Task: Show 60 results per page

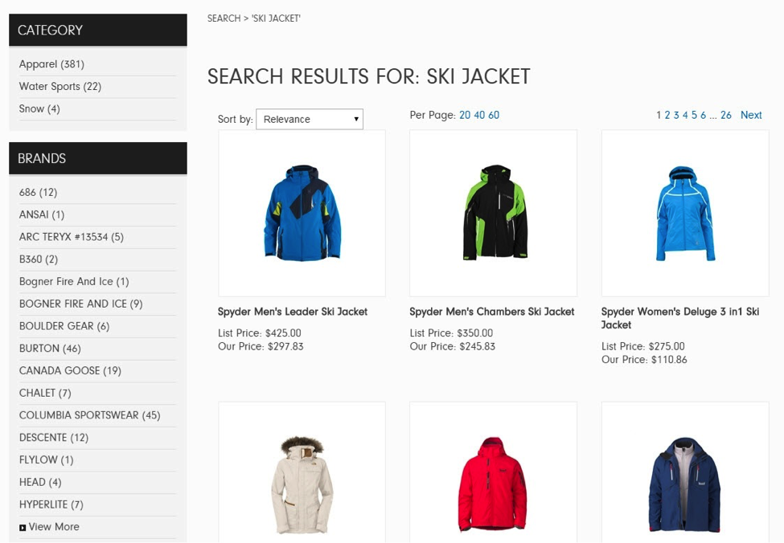Action: tap(494, 116)
